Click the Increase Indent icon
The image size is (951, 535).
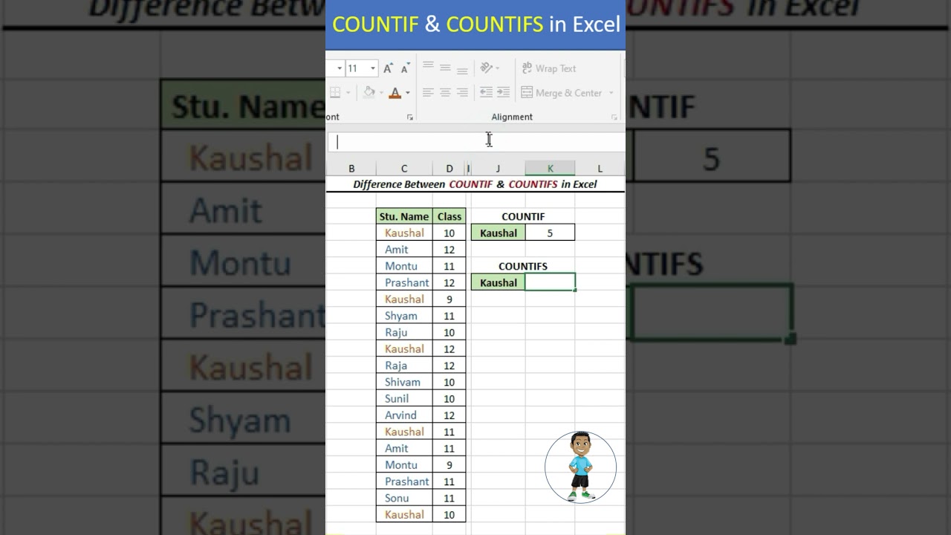click(x=503, y=93)
